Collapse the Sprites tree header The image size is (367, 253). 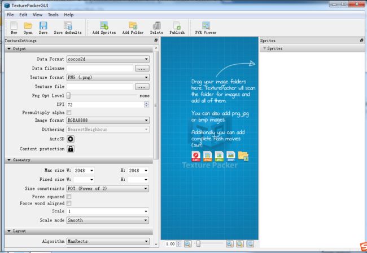(x=264, y=48)
